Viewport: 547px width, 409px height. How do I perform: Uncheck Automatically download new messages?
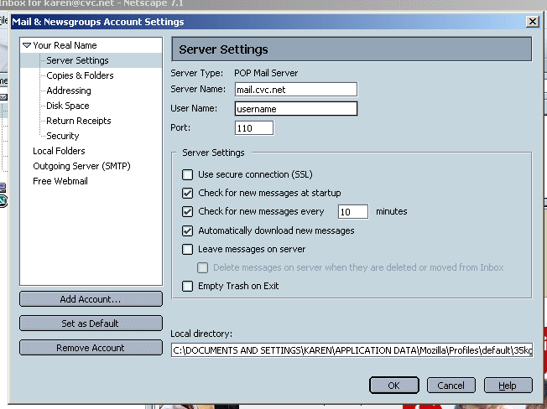coord(187,230)
